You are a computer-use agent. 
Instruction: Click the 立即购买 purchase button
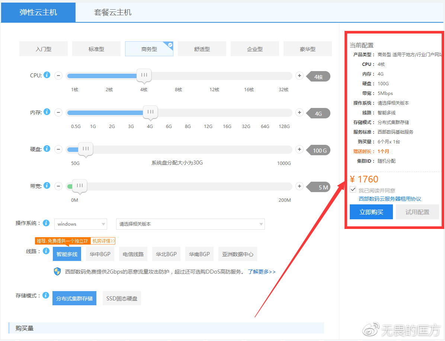point(371,211)
